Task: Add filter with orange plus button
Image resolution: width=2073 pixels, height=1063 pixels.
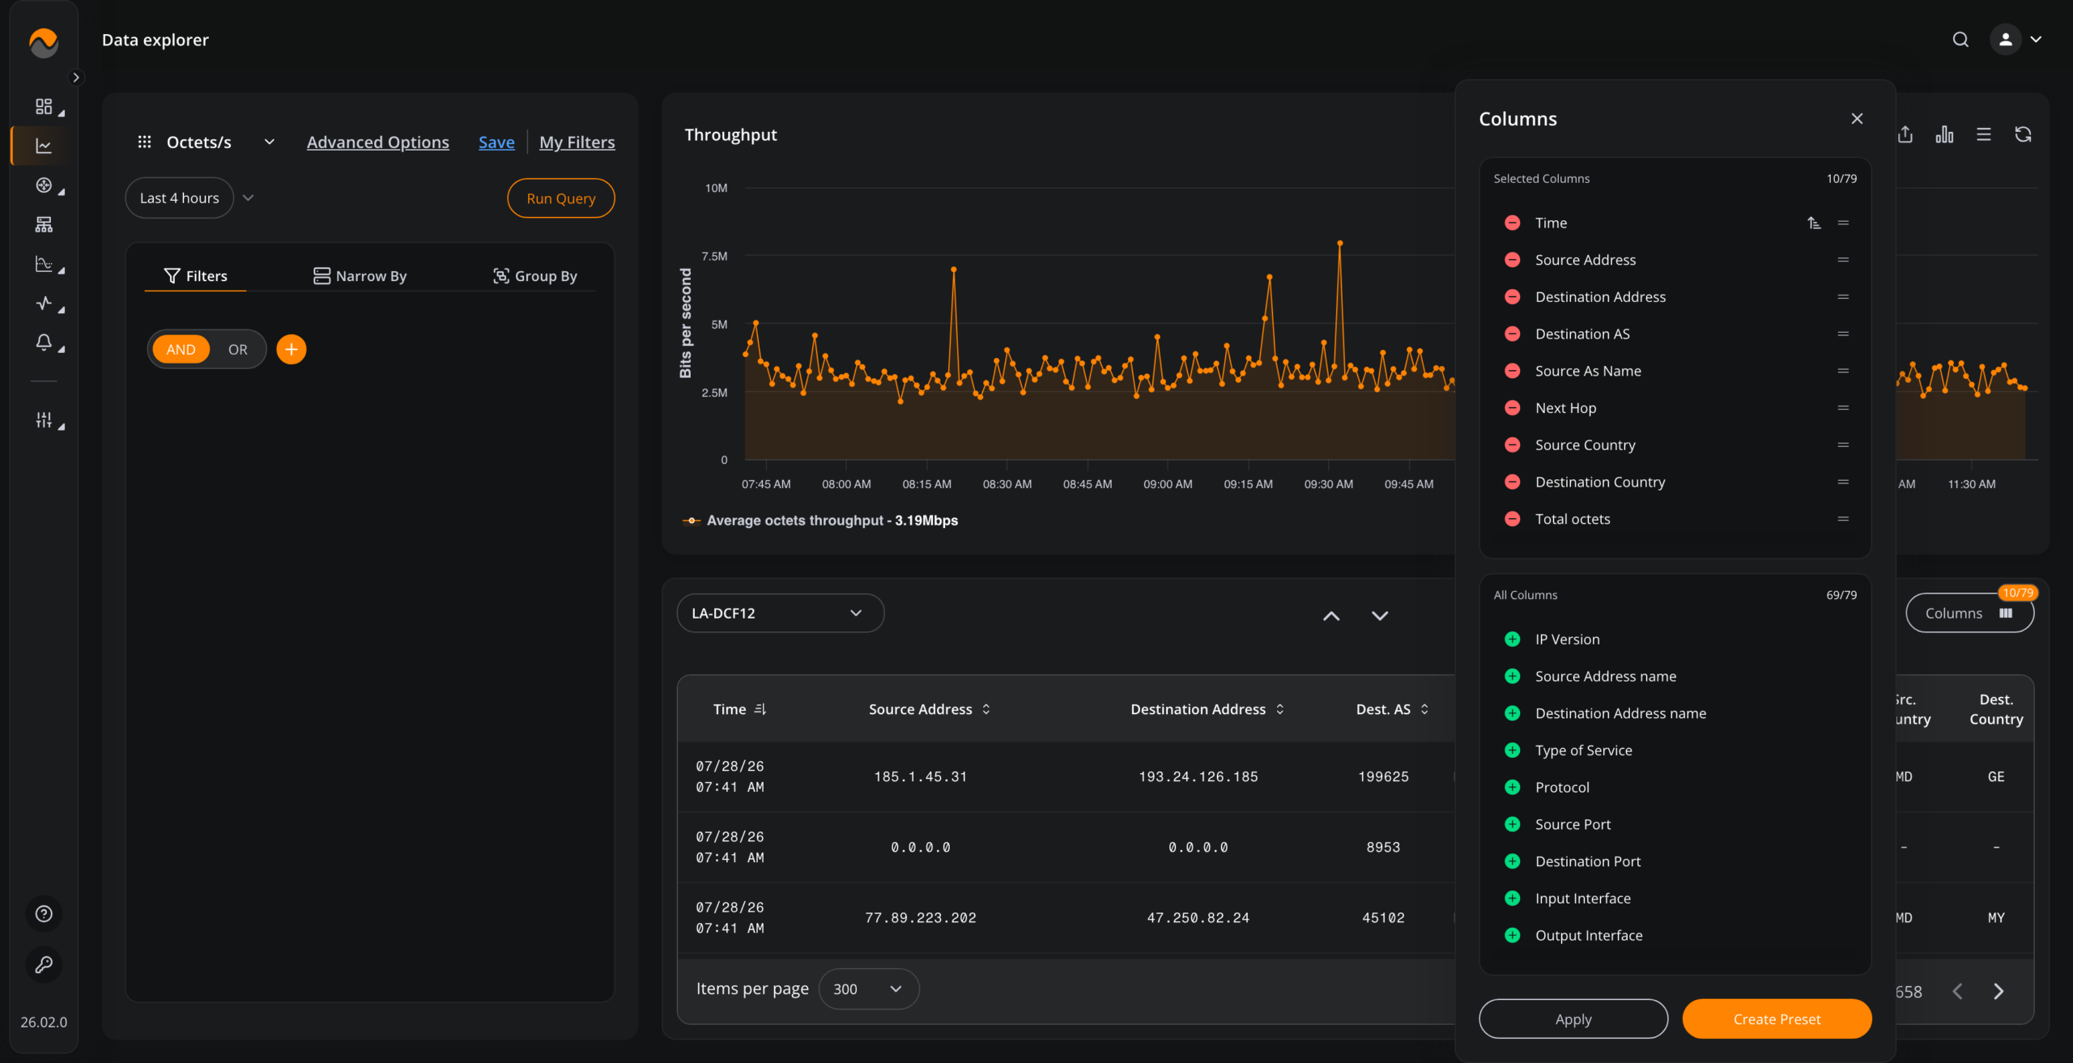Action: pyautogui.click(x=292, y=349)
